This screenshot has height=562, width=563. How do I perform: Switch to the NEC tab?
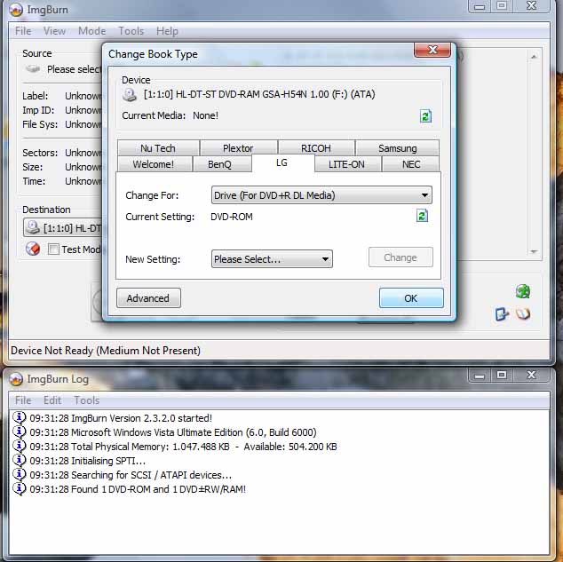411,164
